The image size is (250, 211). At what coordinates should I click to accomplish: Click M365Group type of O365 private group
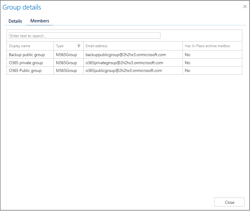(66, 63)
